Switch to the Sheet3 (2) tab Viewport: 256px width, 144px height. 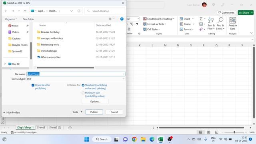pyautogui.click(x=55, y=128)
